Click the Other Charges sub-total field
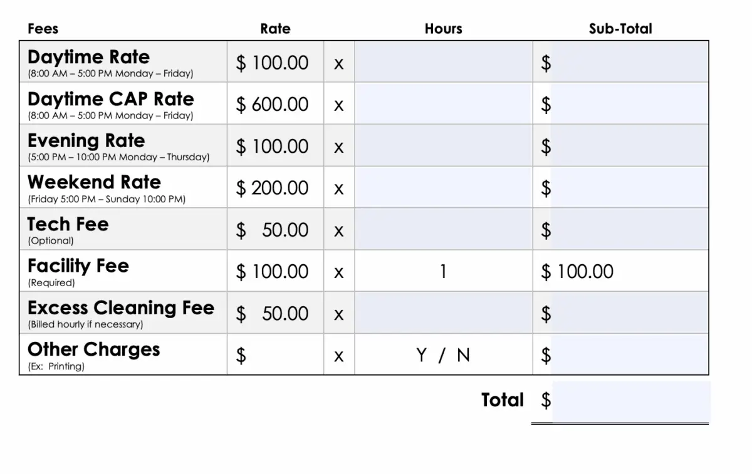Screen dimensions: 752x474 pos(629,355)
